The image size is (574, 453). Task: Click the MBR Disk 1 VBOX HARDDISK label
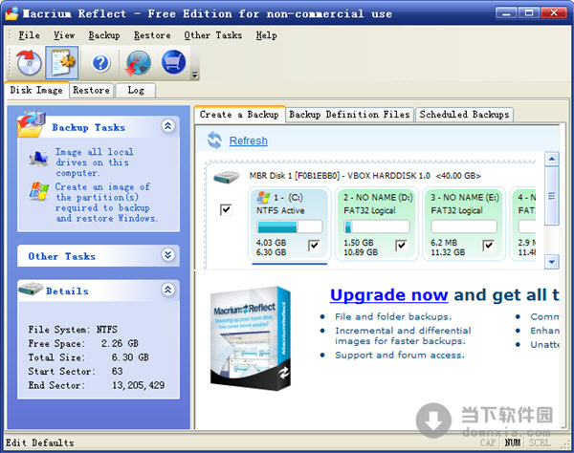click(365, 176)
